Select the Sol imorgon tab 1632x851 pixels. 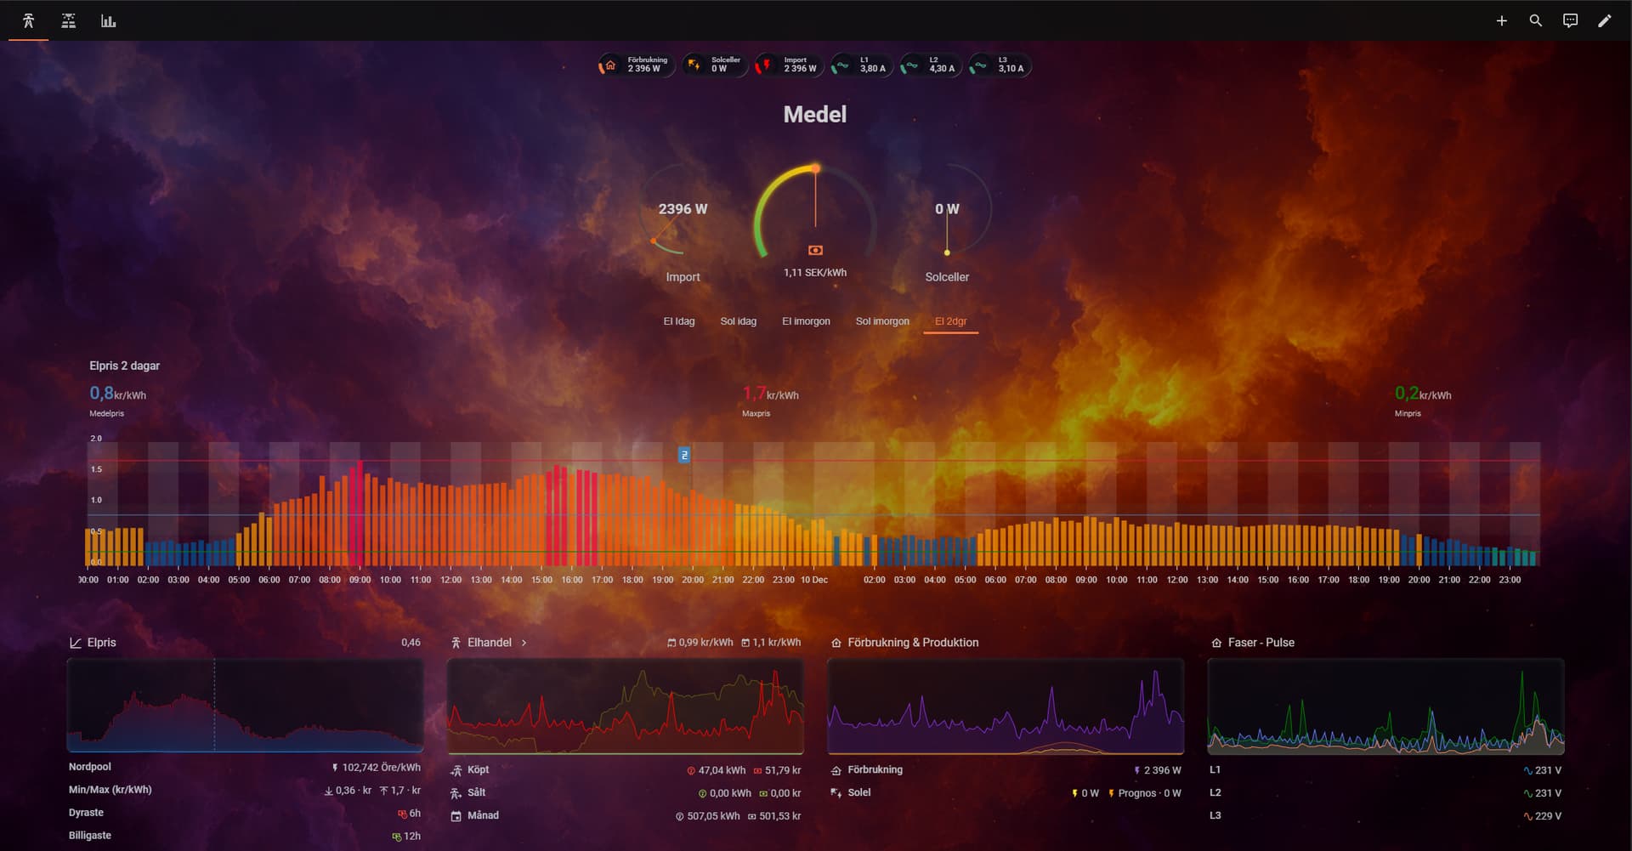click(882, 321)
